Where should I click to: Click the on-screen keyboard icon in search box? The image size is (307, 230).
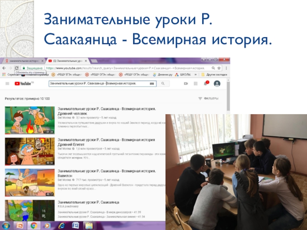pyautogui.click(x=152, y=84)
